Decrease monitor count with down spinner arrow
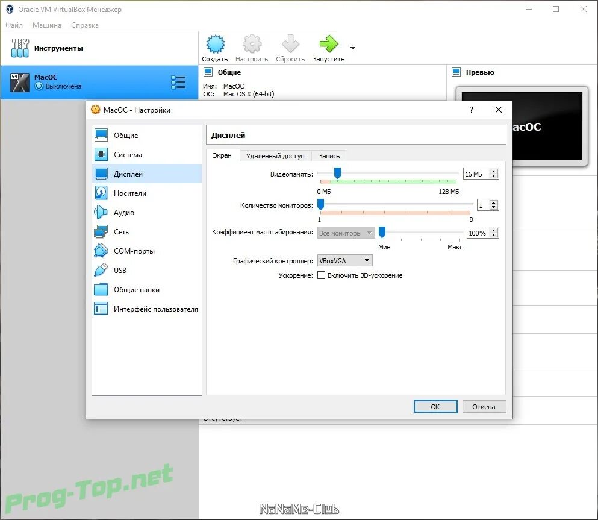Screen dimensions: 598x520 (494, 208)
